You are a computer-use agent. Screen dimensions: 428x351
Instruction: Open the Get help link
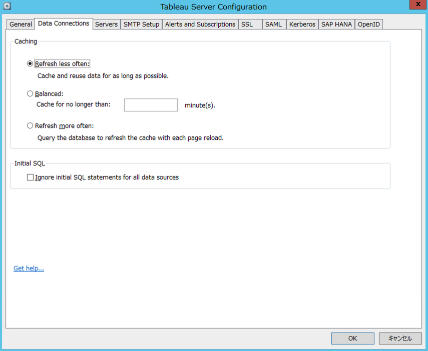(29, 268)
